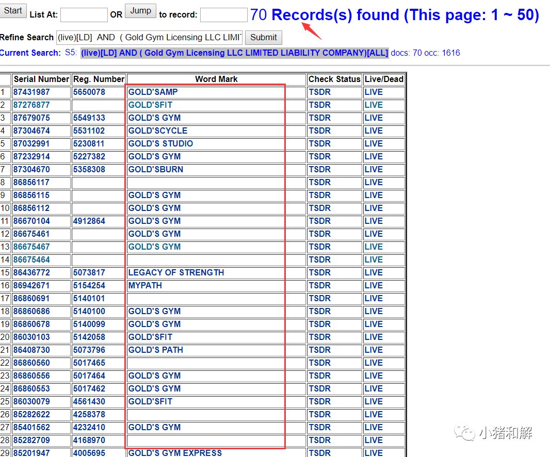The height and width of the screenshot is (457, 550).
Task: Open serial number 86030103
Action: pos(31,337)
